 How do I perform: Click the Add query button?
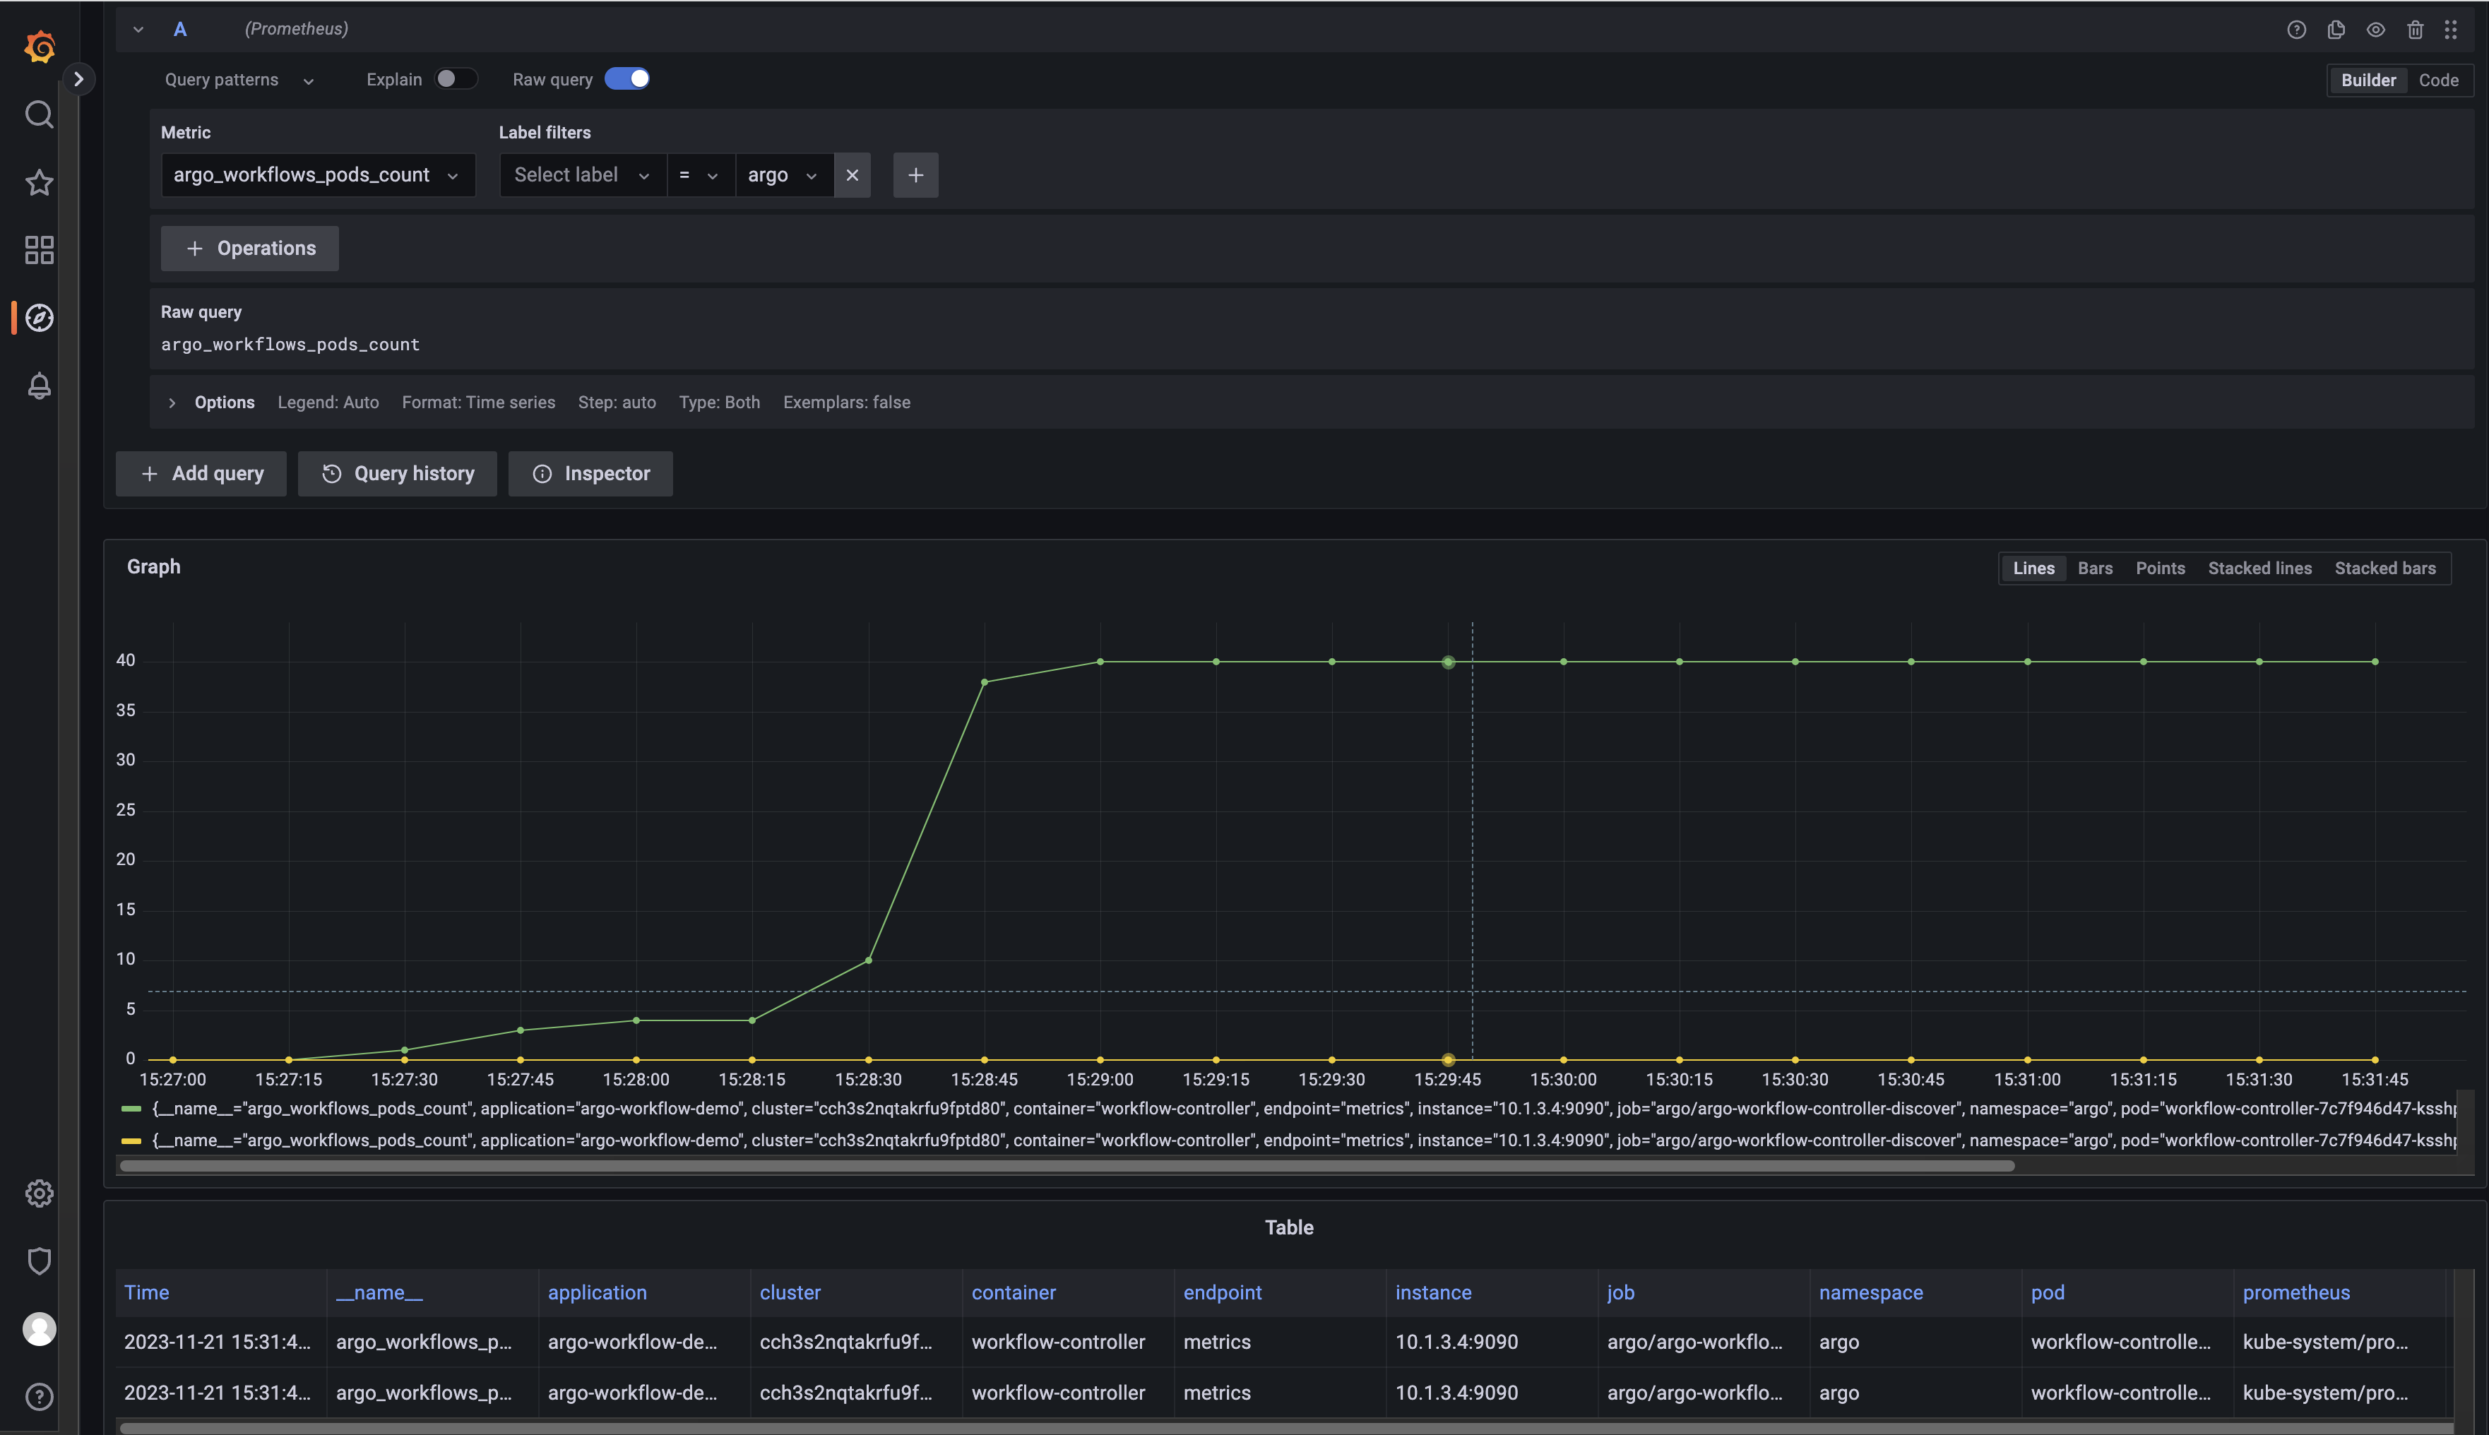201,474
